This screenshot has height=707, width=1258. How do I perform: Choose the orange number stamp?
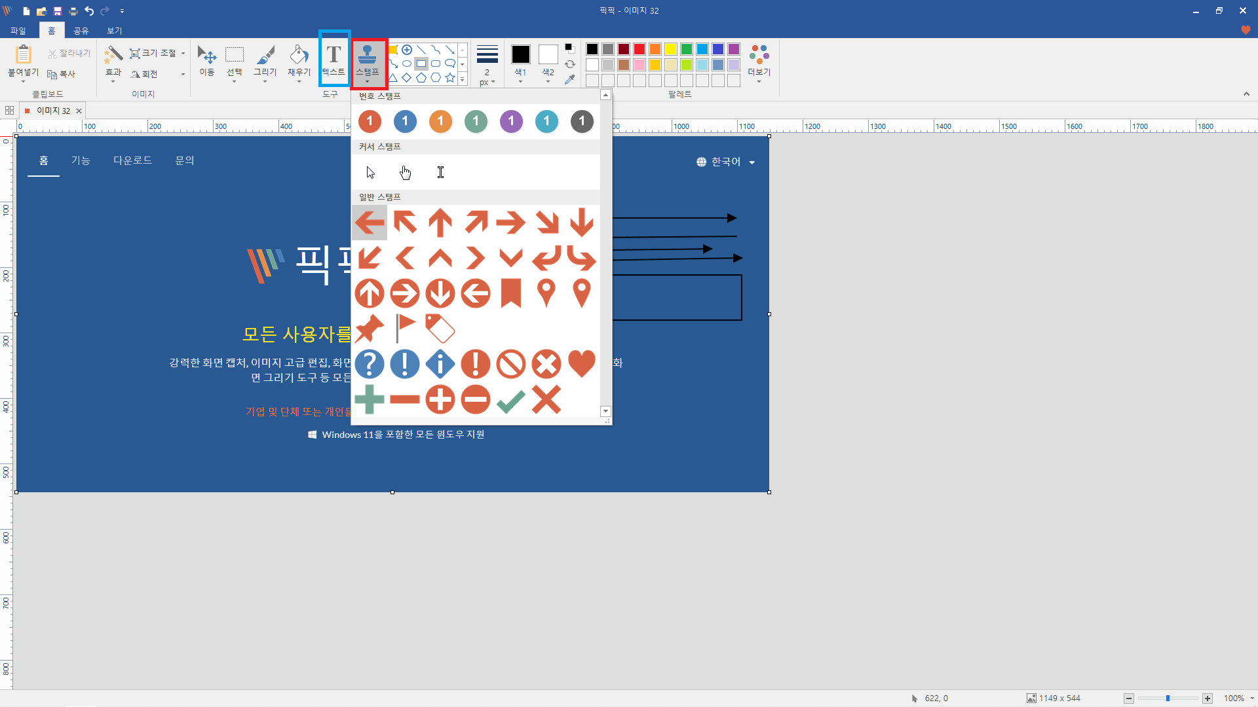440,121
